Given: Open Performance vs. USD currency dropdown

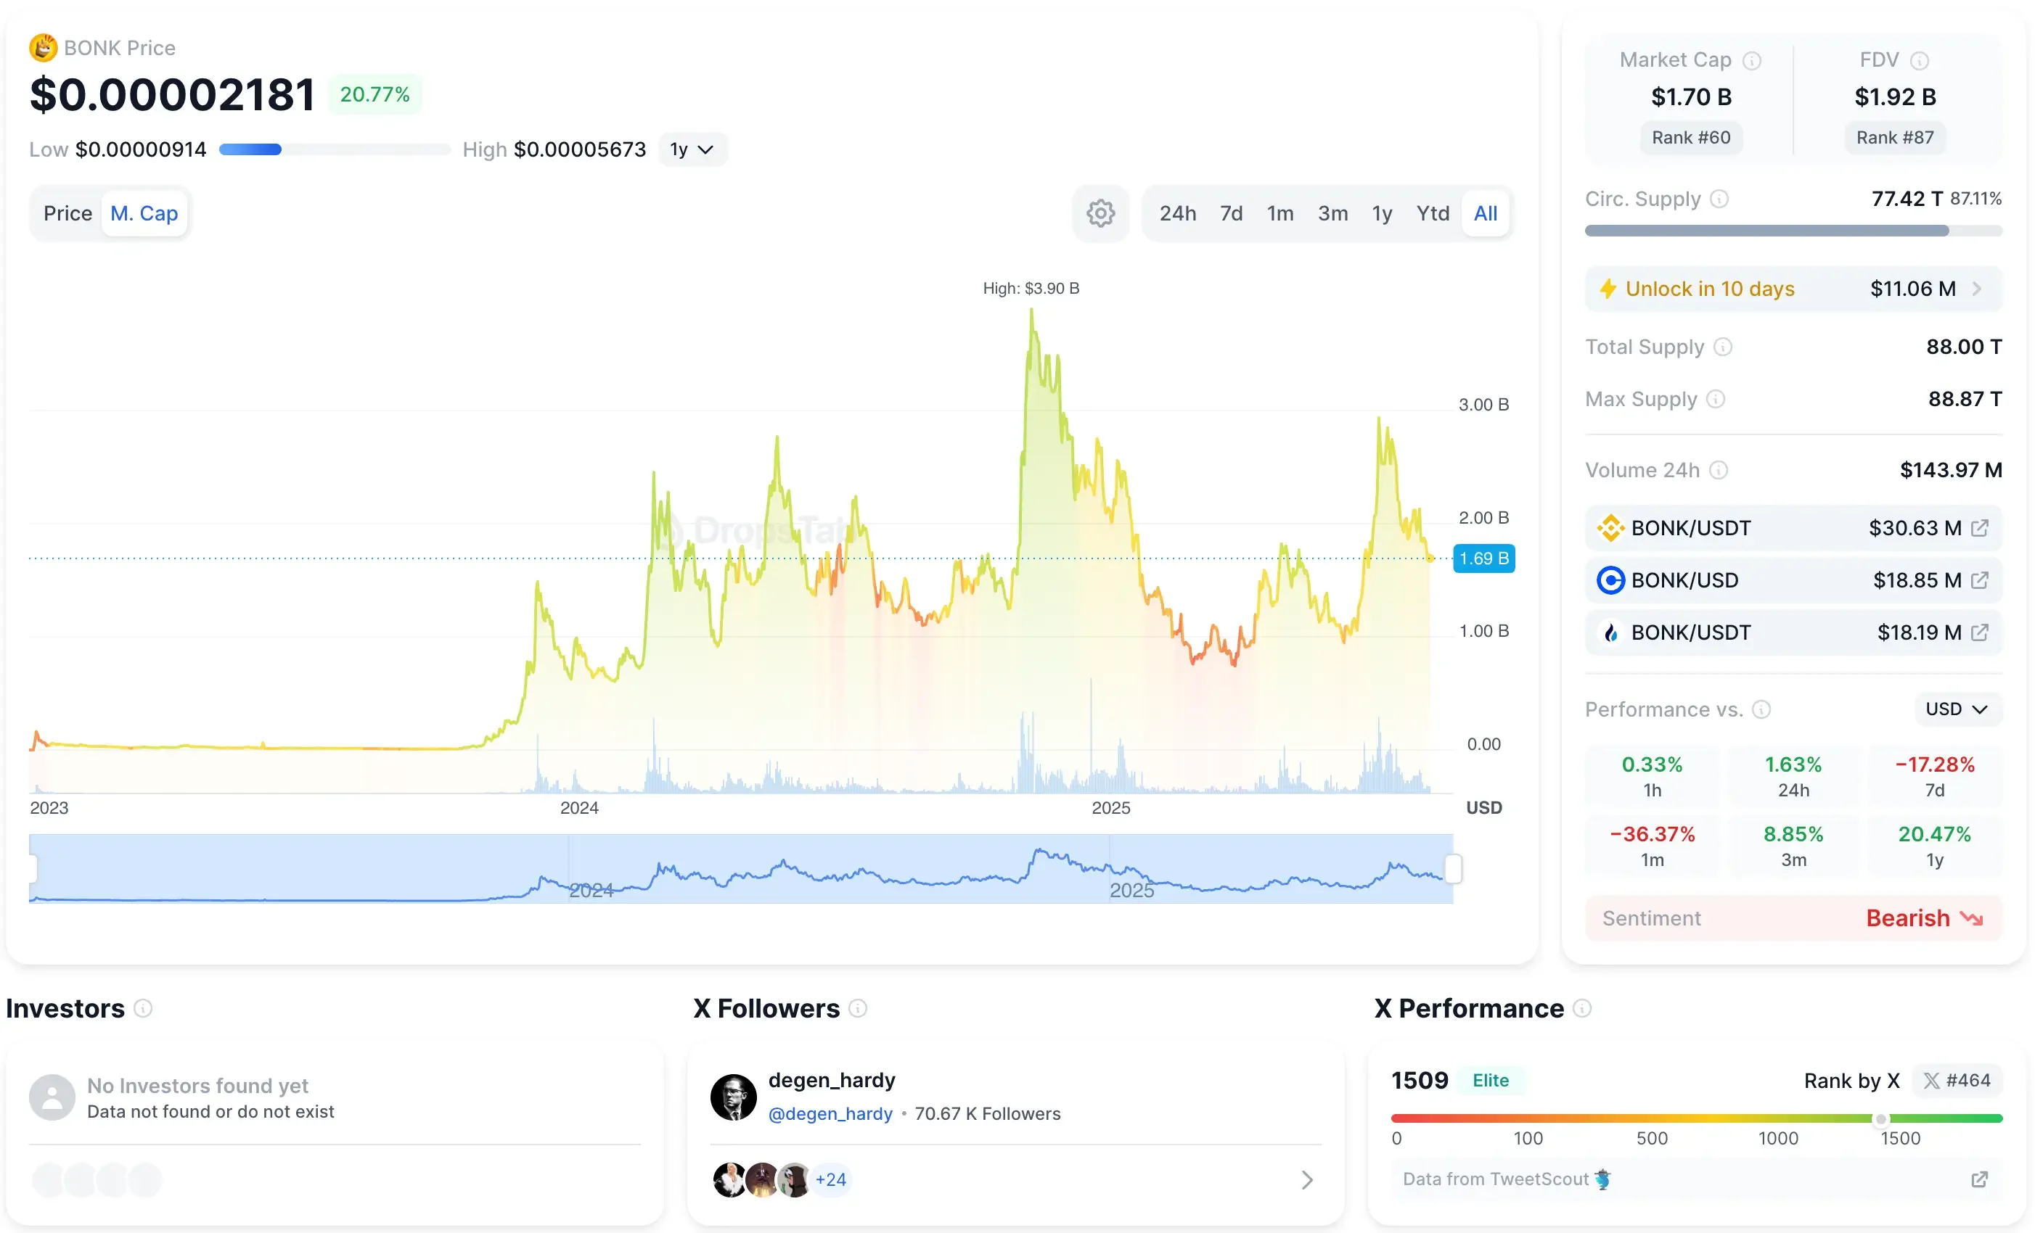Looking at the screenshot, I should click(1957, 710).
